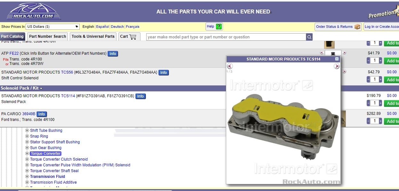This screenshot has width=399, height=191.
Task: Show previous image in TCS114 popup
Action: (x=230, y=66)
